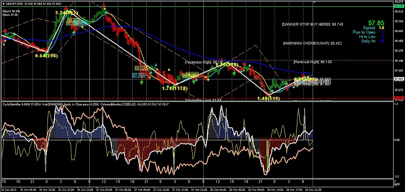Select the Reversal High 98.159 label
Viewport: 405px width, 192px height.
point(312,62)
